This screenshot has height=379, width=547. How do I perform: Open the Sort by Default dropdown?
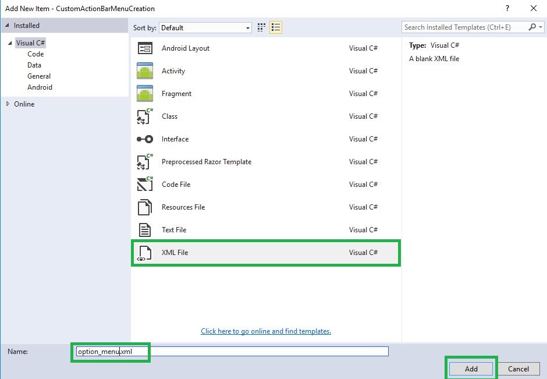(x=205, y=27)
